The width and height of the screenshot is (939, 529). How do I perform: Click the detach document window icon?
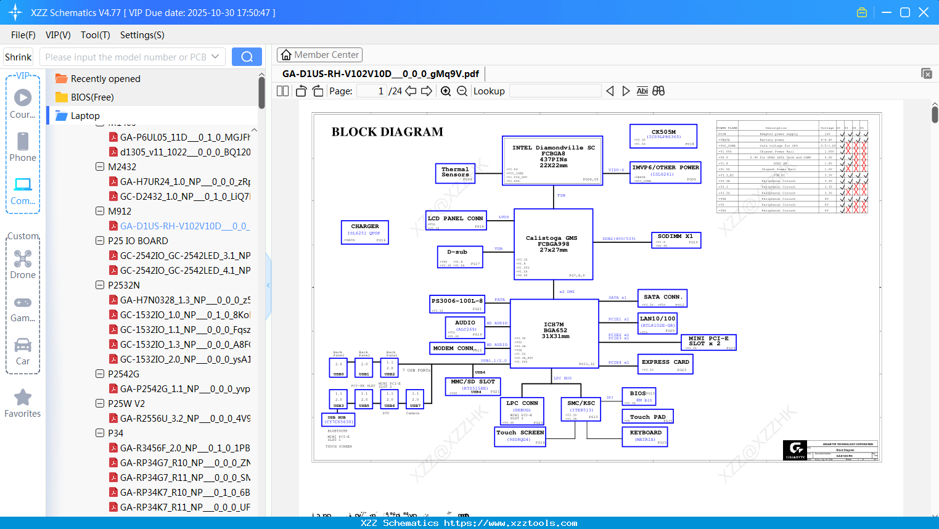point(926,73)
